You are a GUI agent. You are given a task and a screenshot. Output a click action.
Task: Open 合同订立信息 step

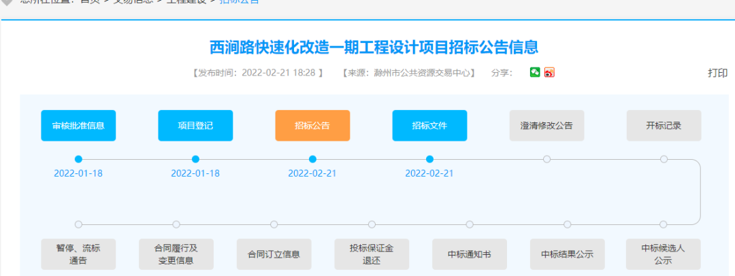[274, 254]
